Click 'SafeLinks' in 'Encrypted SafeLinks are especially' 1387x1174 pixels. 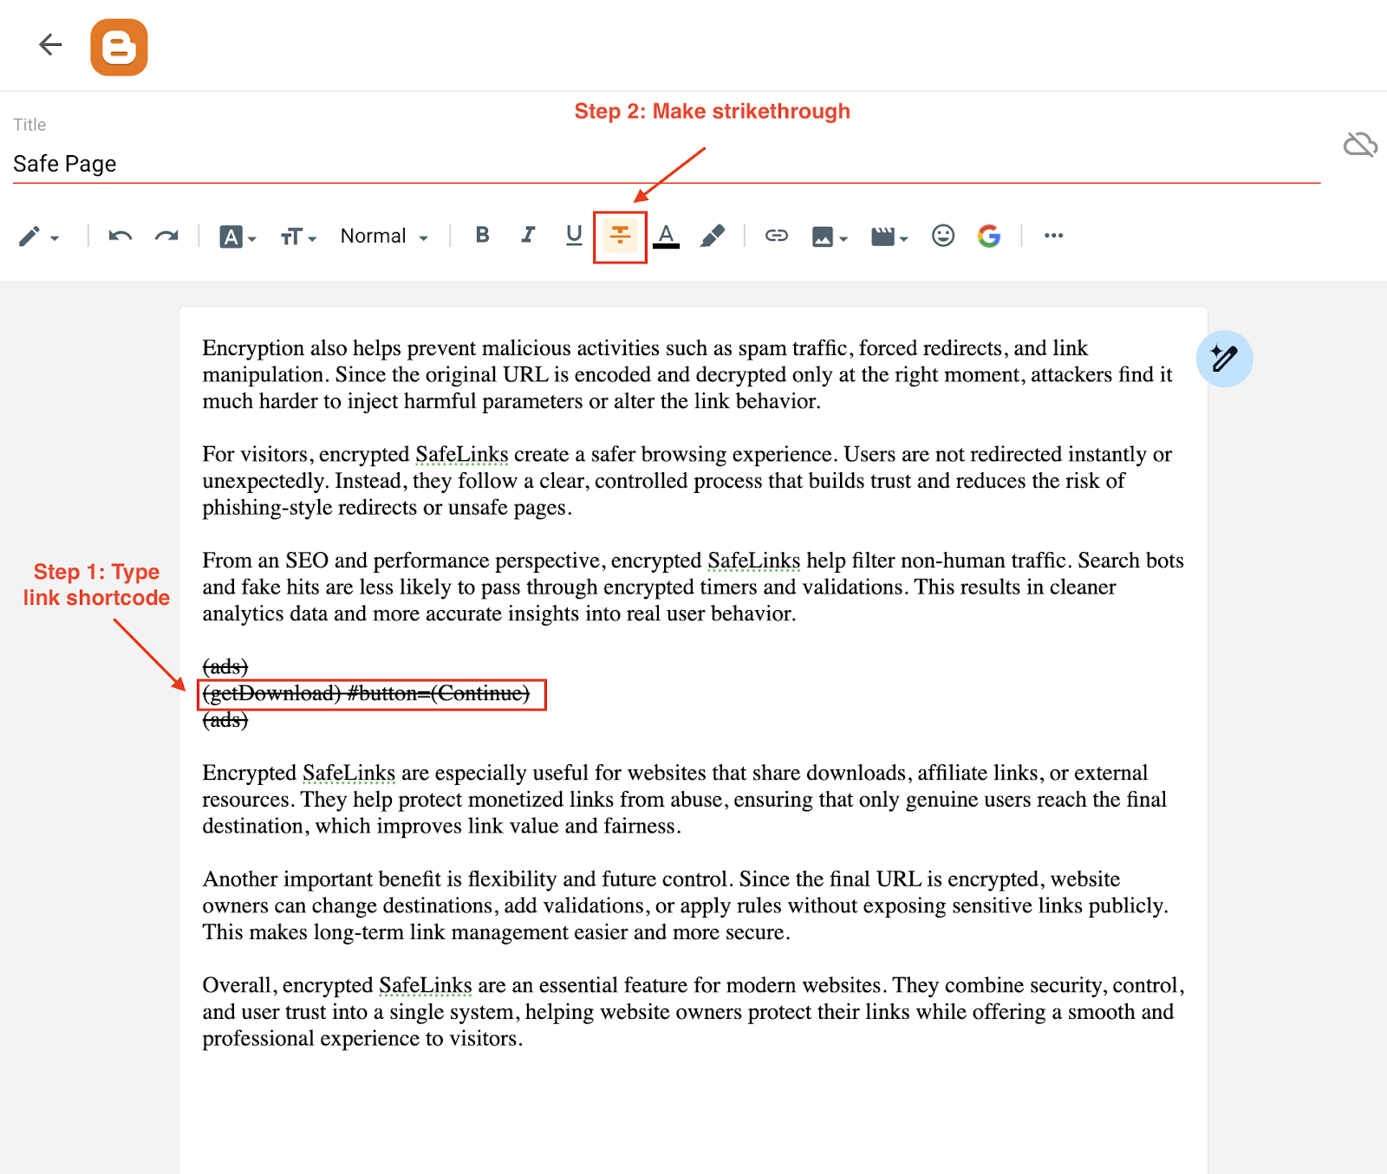coord(348,773)
